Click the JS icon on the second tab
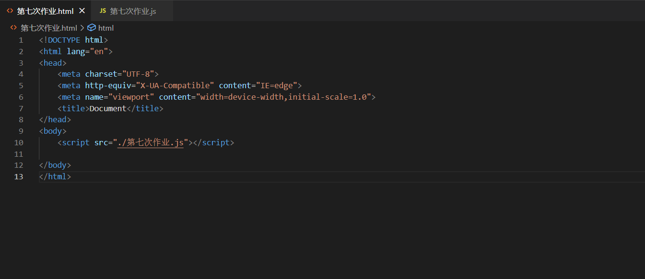645x279 pixels. coord(103,11)
